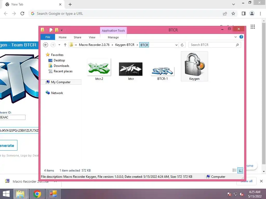Open the File ribbon tab
This screenshot has height=199, width=266.
(x=48, y=37)
